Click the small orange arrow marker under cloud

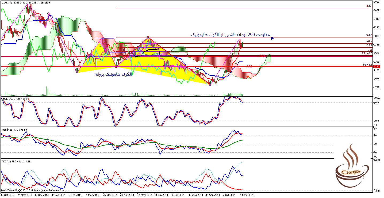[248, 77]
